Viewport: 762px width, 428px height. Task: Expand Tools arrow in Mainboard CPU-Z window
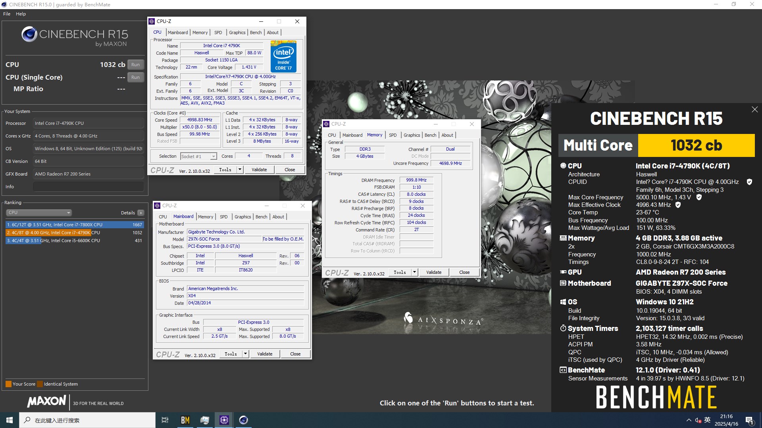tap(245, 354)
